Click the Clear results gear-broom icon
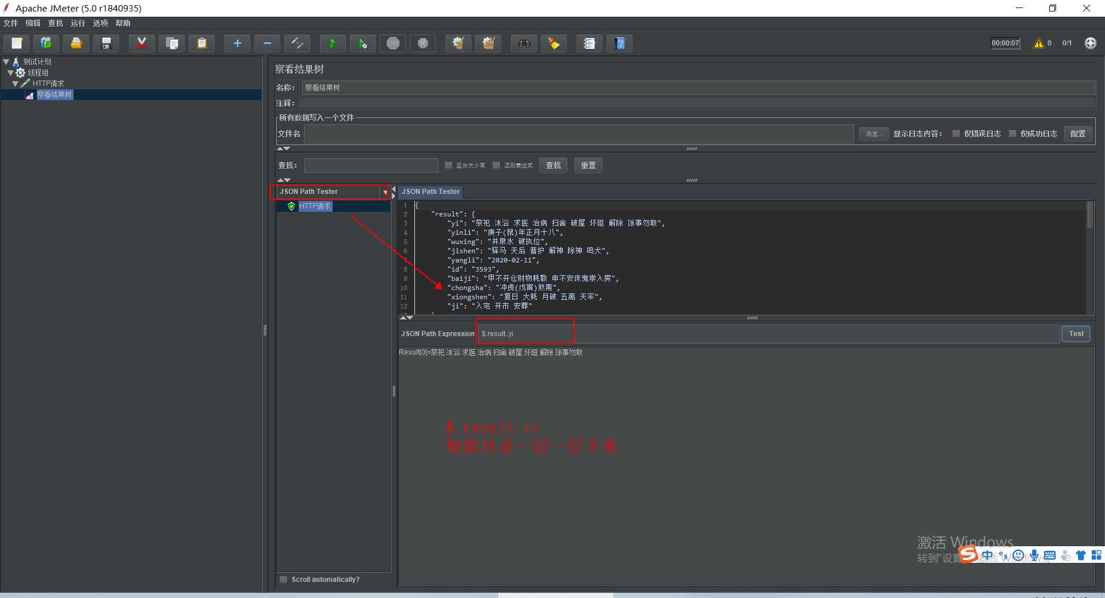1105x598 pixels. (458, 43)
